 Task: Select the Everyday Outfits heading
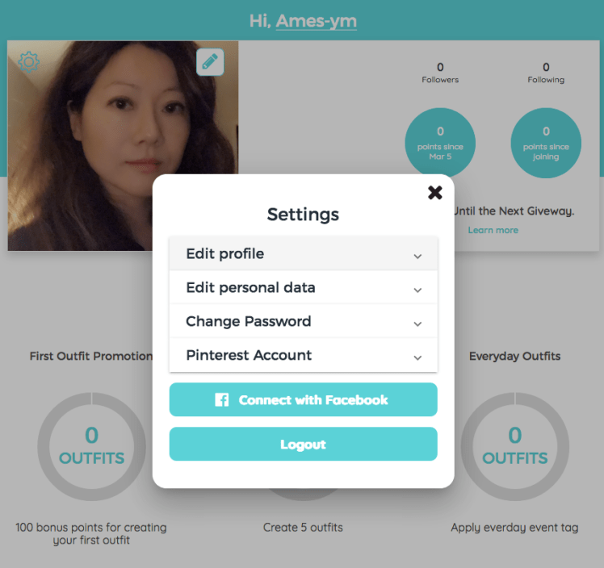514,357
